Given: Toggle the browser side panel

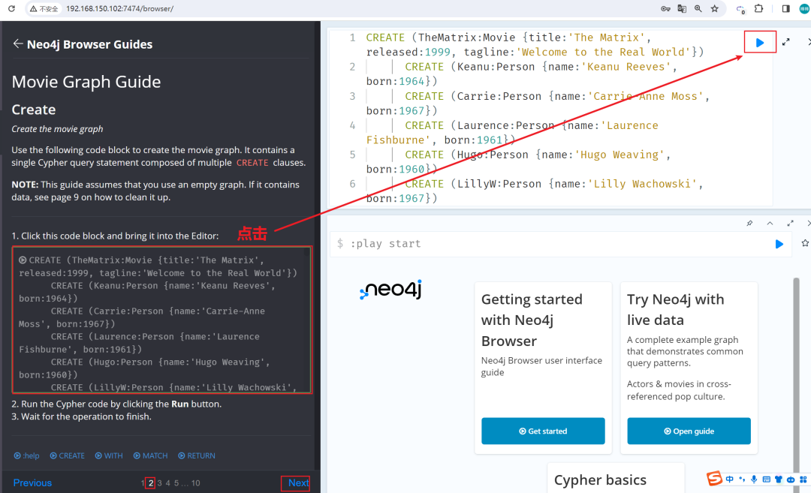Looking at the screenshot, I should (785, 8).
